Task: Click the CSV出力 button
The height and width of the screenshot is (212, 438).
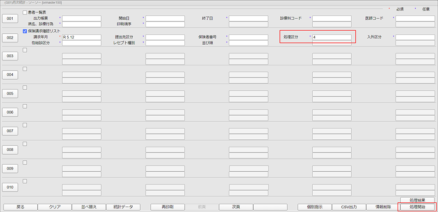Action: coord(349,207)
